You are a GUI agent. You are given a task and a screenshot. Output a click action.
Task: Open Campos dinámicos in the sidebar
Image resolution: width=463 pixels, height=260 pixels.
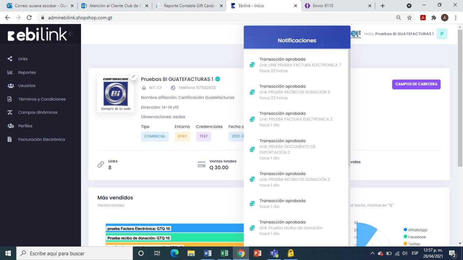(x=38, y=112)
